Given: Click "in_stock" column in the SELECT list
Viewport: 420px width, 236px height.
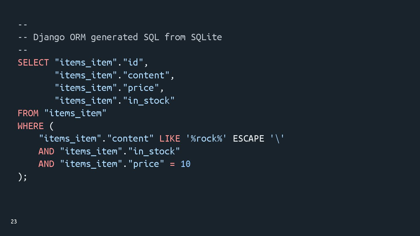Looking at the screenshot, I should [149, 101].
